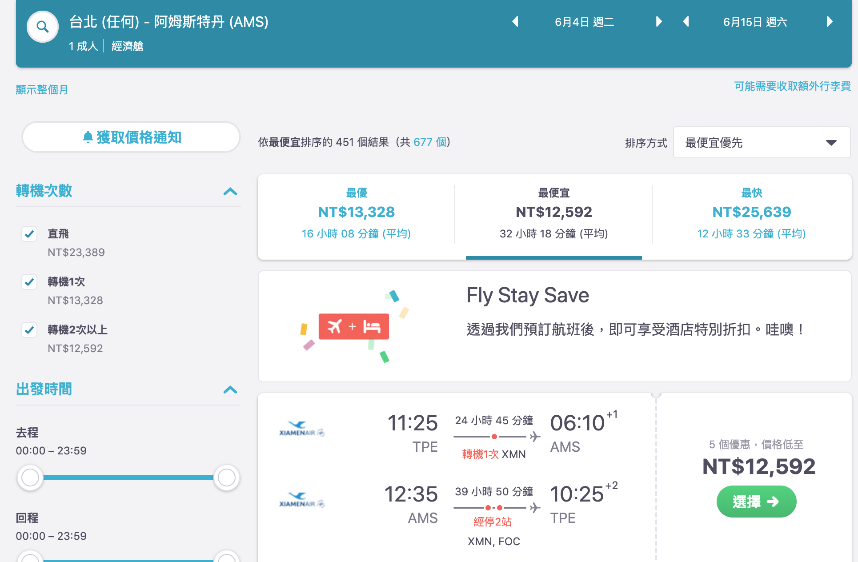Screen dimensions: 858x562
Task: Click the green 選擇 button
Action: [x=756, y=502]
